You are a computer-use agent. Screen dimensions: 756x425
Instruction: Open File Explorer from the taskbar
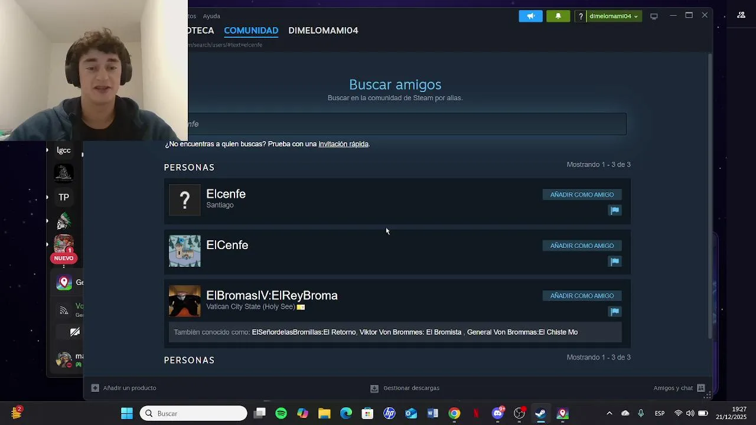click(x=324, y=413)
